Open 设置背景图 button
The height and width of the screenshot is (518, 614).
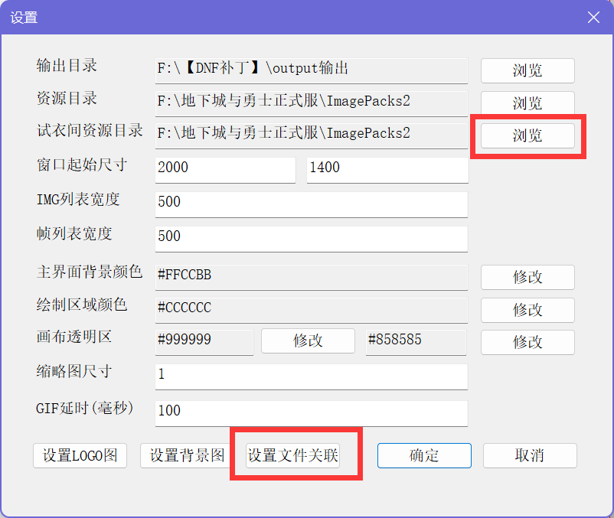pos(187,455)
